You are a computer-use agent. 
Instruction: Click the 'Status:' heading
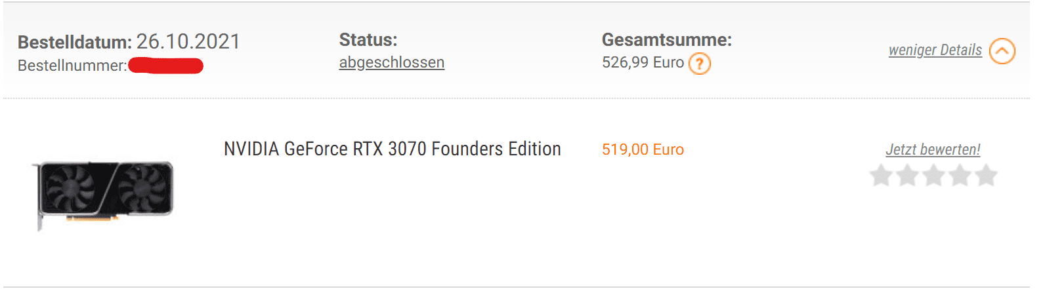coord(368,40)
